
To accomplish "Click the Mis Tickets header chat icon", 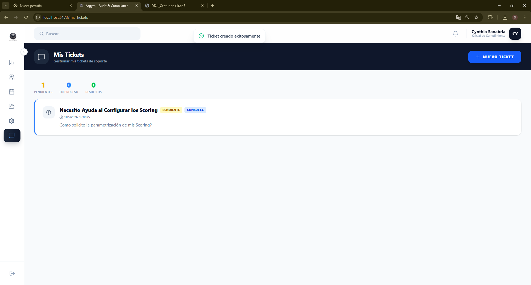I will pos(41,57).
